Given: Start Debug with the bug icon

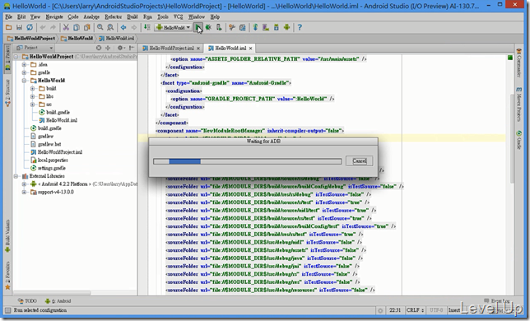Looking at the screenshot, I should tap(208, 27).
